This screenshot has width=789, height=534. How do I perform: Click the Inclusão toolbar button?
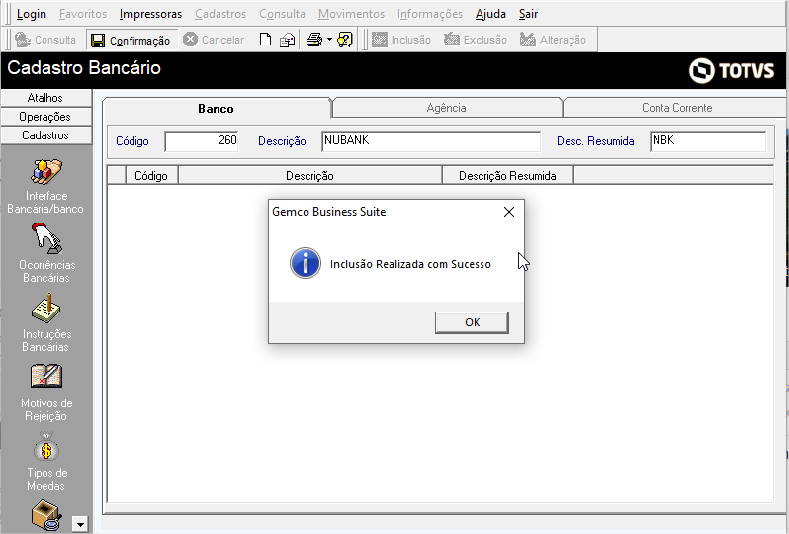401,40
